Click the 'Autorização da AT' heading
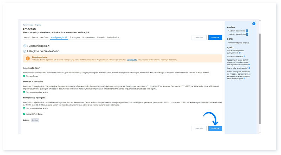 tap(31, 68)
